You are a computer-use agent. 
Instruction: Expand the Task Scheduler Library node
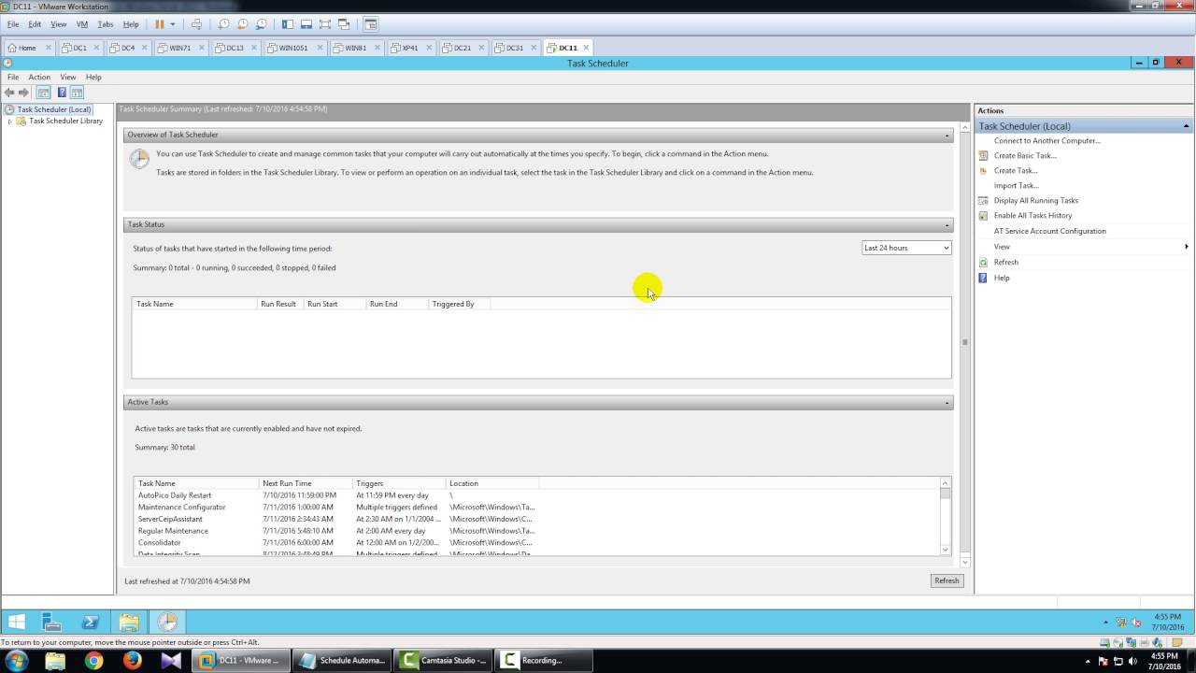pos(9,122)
